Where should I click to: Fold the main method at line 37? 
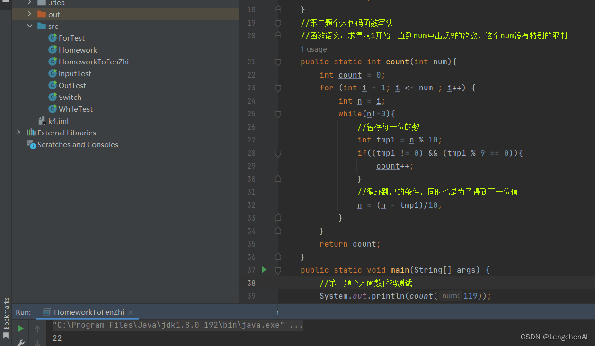pyautogui.click(x=278, y=270)
